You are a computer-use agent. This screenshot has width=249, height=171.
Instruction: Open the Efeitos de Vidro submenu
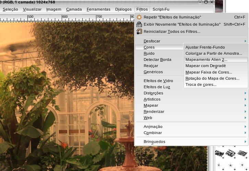[159, 81]
